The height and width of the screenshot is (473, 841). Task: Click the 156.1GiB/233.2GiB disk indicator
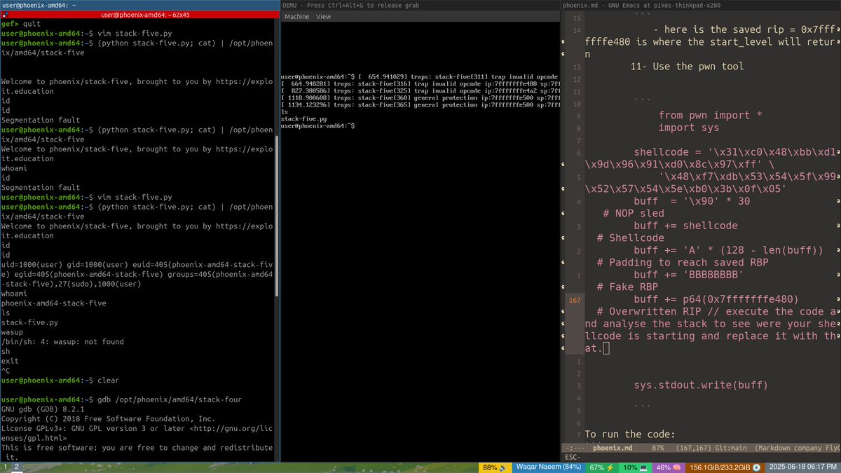725,467
